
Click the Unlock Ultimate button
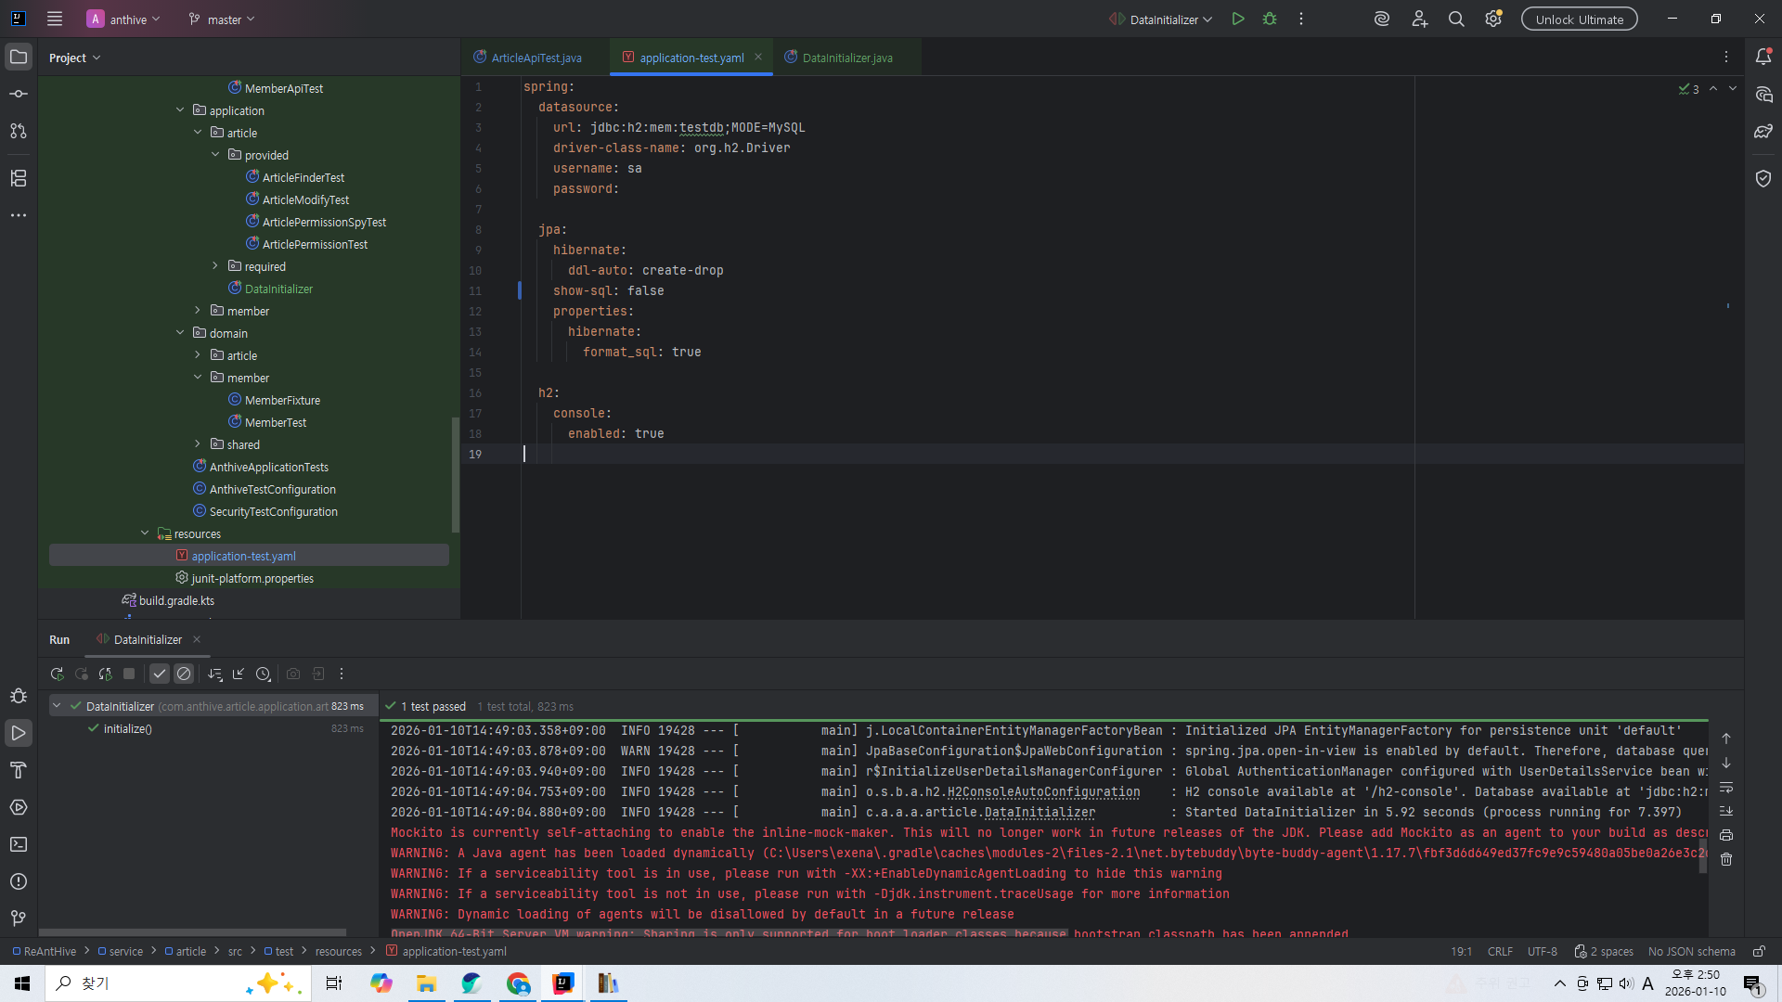(1579, 19)
